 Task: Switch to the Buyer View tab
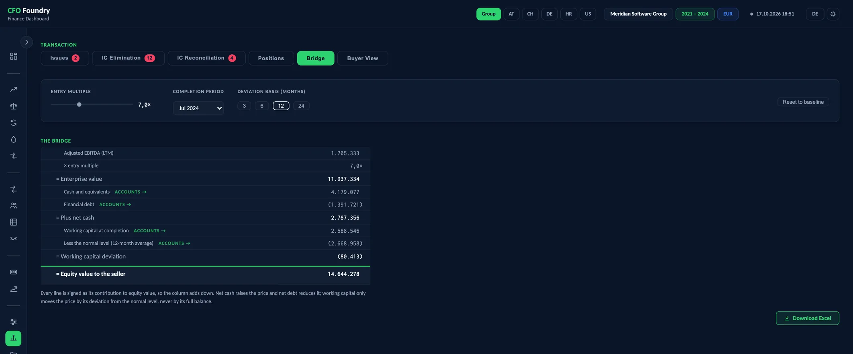click(x=363, y=58)
